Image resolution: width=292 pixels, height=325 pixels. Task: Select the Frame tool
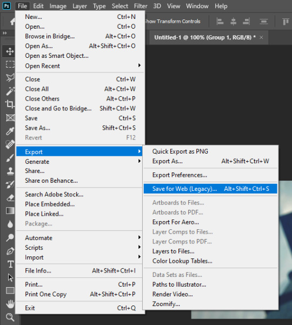click(x=10, y=117)
